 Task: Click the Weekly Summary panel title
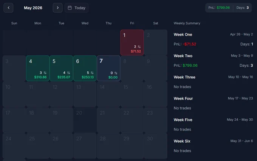coord(187,23)
